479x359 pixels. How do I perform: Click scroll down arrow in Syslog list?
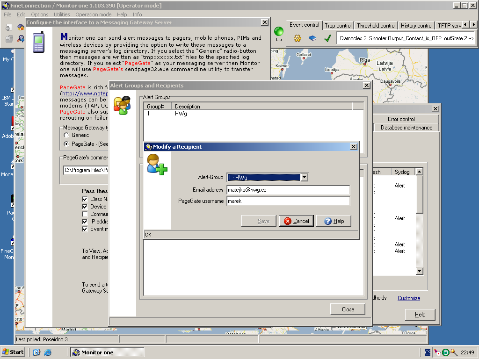420,271
